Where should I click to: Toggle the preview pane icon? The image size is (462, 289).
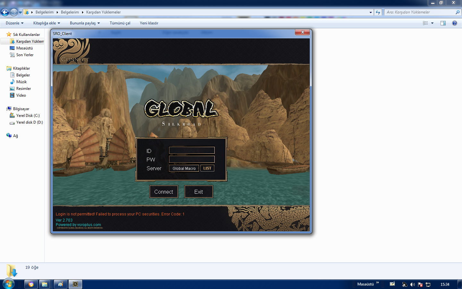[443, 23]
